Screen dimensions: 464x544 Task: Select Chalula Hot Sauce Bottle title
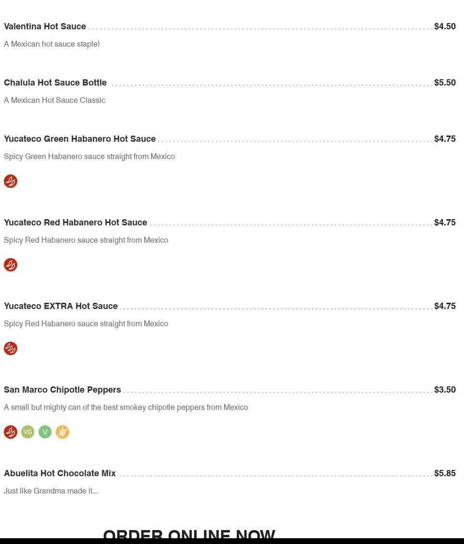(x=55, y=83)
